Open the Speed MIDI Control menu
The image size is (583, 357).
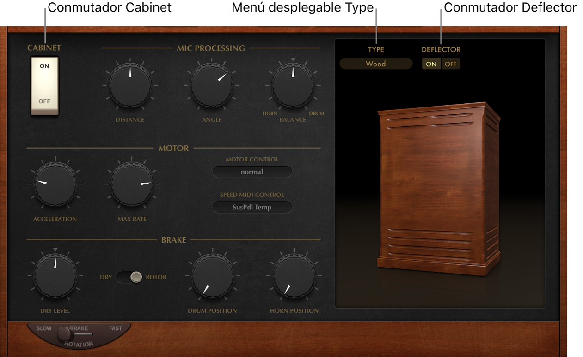click(x=252, y=207)
